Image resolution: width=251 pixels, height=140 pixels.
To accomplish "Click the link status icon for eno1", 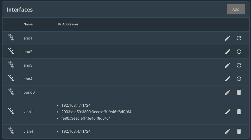I will click(x=11, y=37).
